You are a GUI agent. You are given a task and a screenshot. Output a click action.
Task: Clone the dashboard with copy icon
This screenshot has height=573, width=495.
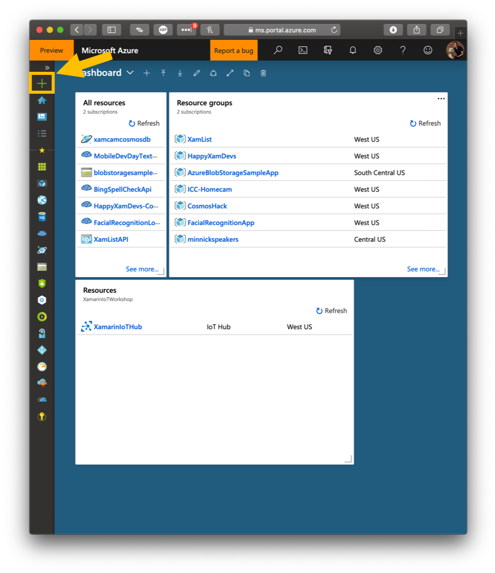pos(246,73)
